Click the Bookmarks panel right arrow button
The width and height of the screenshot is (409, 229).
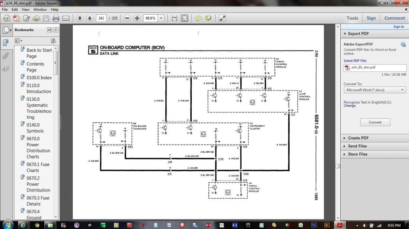[56, 30]
